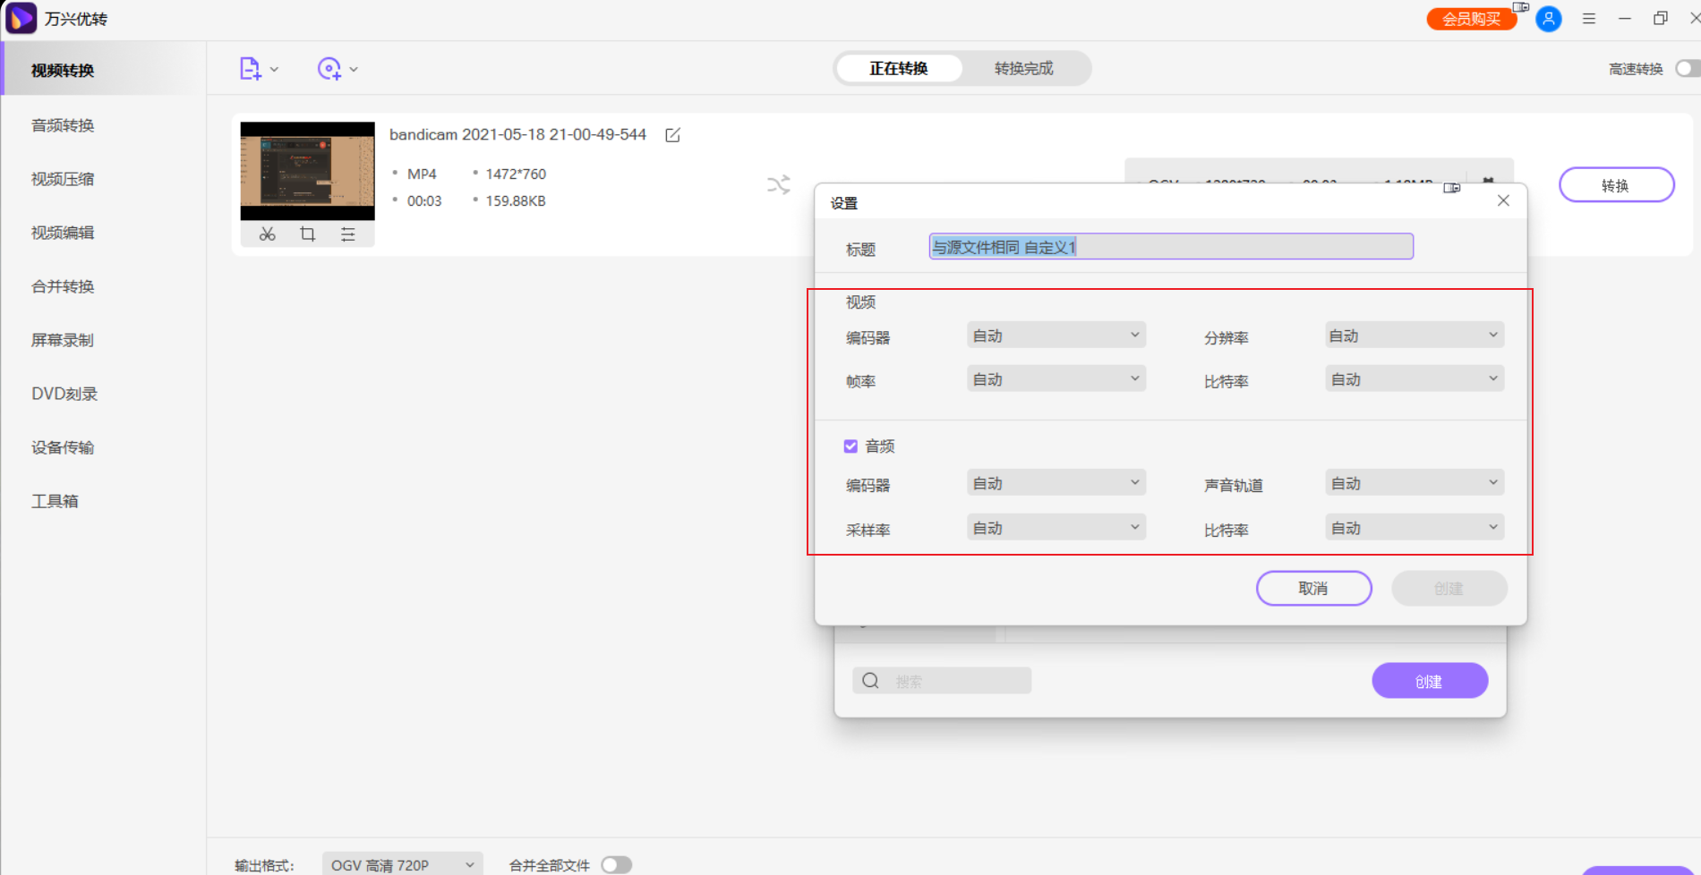Toggle the 高速转换 switch

pos(1687,69)
